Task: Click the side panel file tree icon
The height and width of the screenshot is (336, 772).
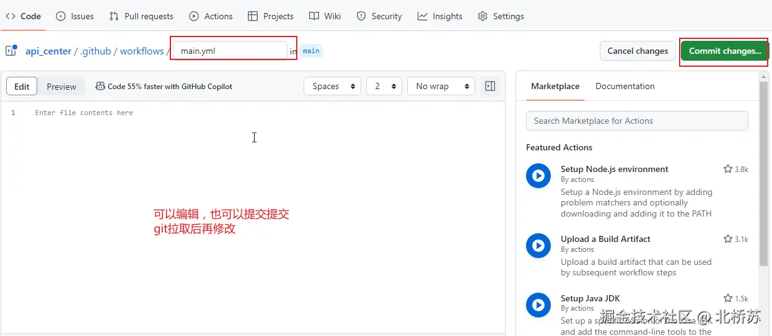Action: click(x=11, y=51)
